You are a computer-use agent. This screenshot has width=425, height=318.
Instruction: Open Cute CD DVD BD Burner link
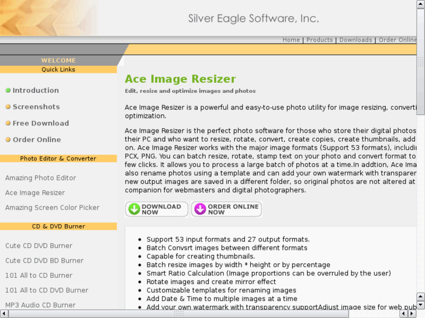(44, 261)
